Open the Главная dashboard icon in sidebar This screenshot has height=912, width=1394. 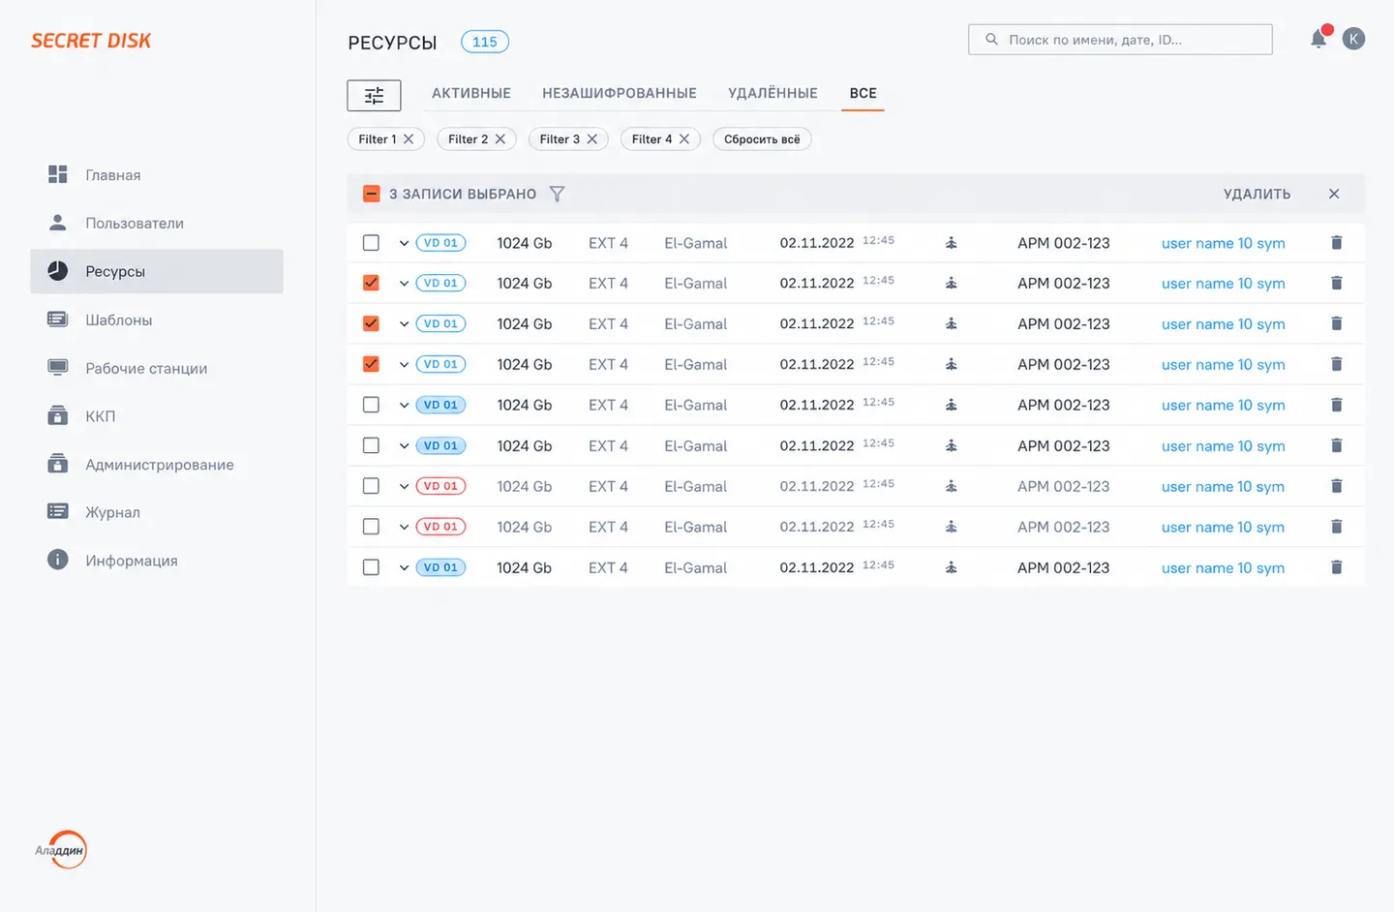tap(58, 174)
